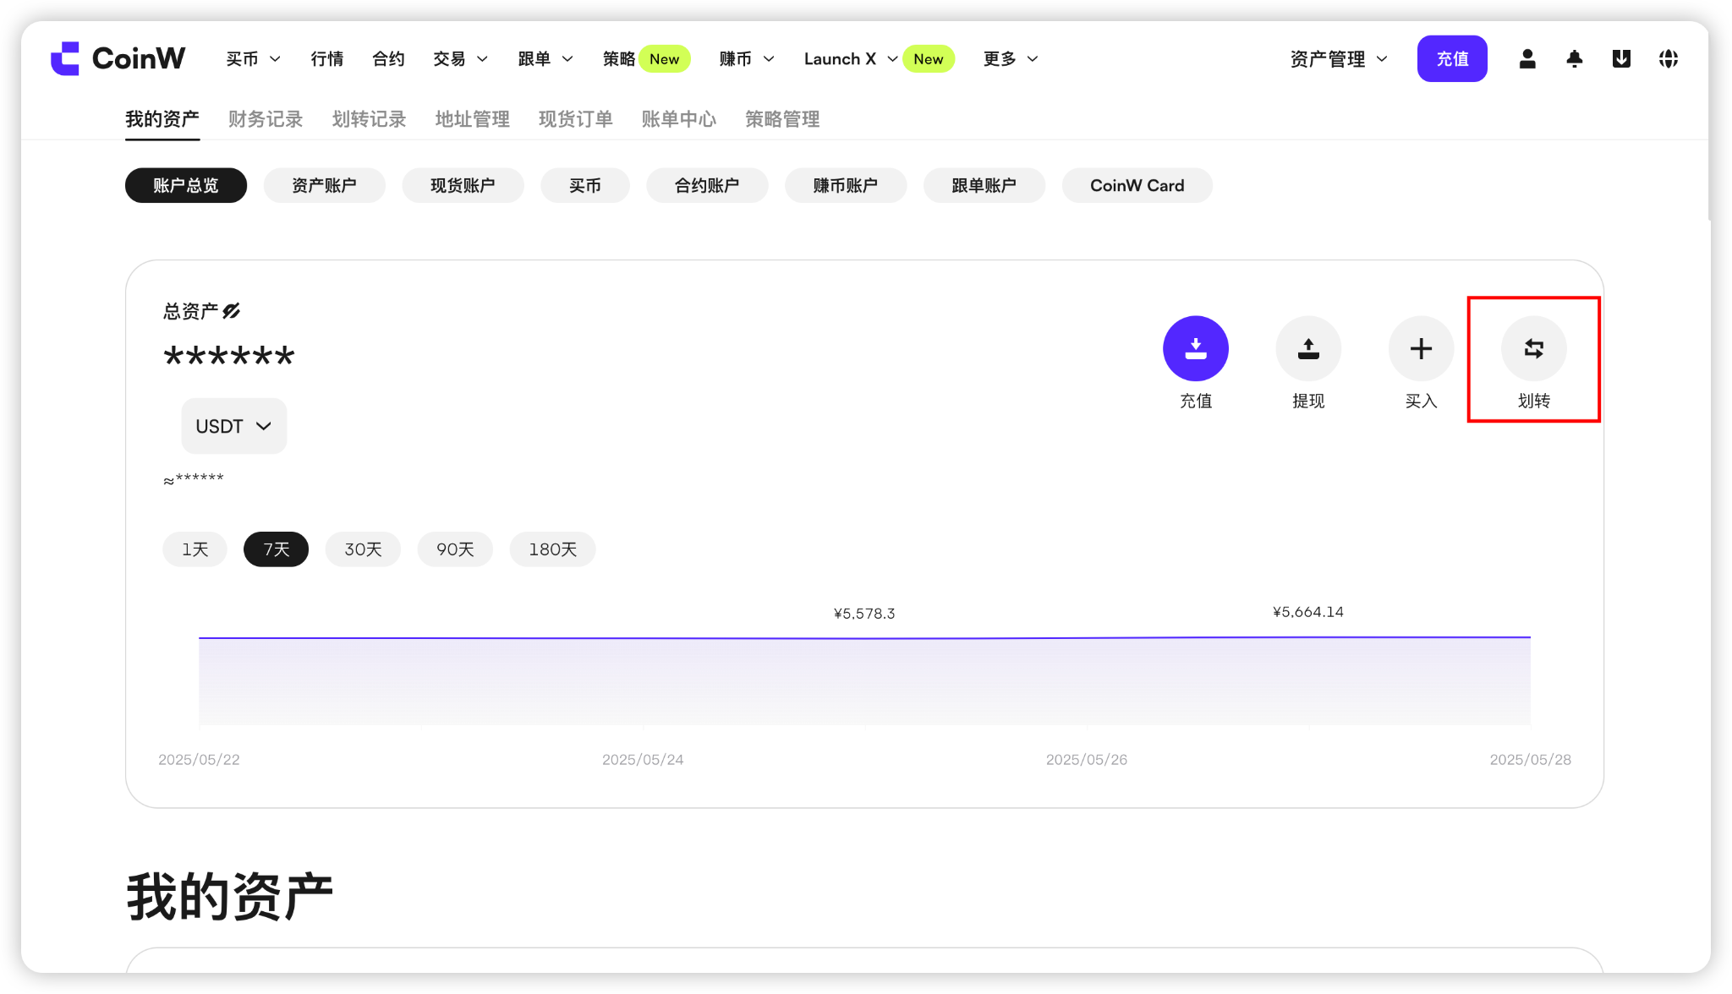Switch to the 账单中心 tab

tap(678, 119)
